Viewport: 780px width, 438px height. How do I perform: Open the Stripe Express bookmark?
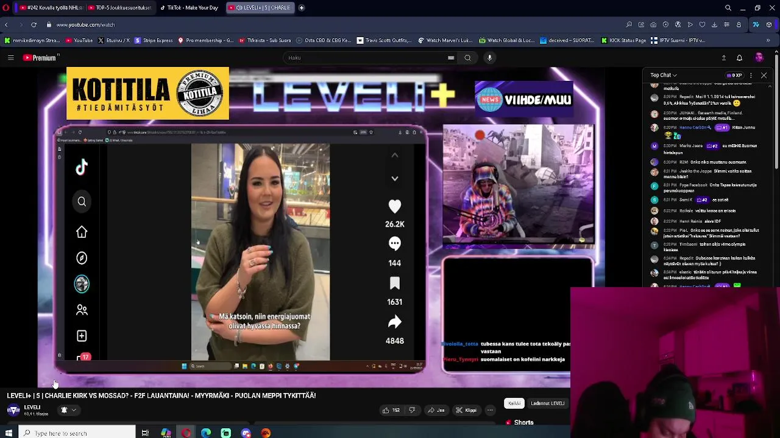point(153,41)
